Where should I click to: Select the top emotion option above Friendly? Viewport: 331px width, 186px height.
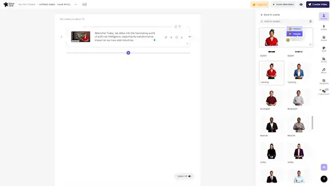click(x=294, y=29)
